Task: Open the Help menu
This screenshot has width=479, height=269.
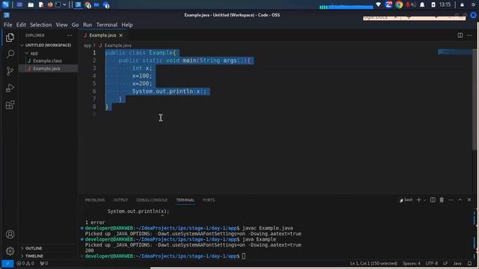Action: pyautogui.click(x=127, y=25)
